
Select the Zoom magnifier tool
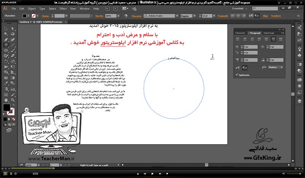click(x=13, y=100)
